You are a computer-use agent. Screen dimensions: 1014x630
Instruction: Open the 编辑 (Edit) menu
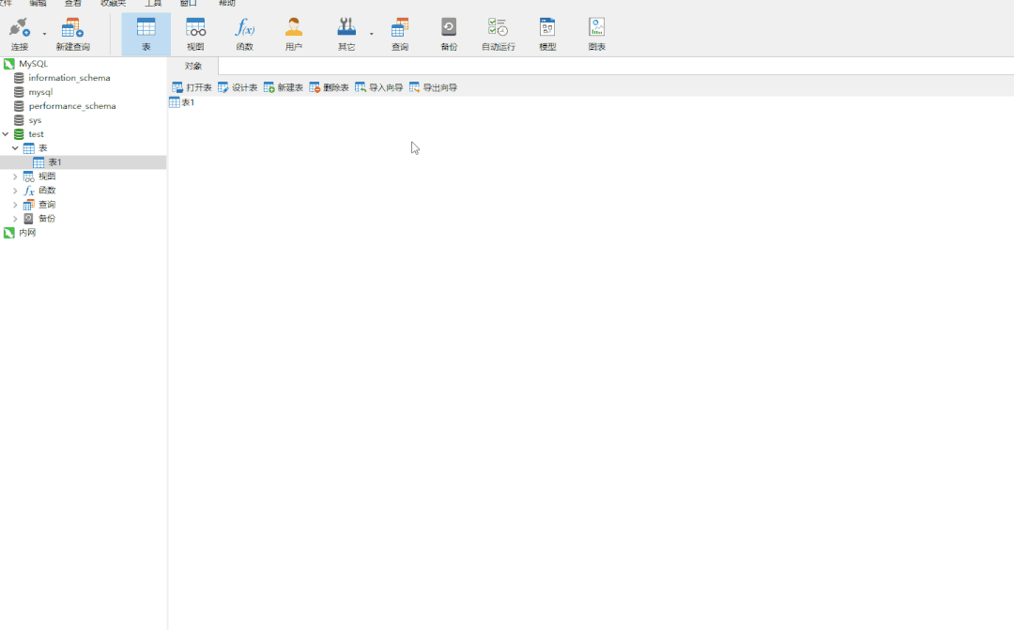[x=38, y=3]
